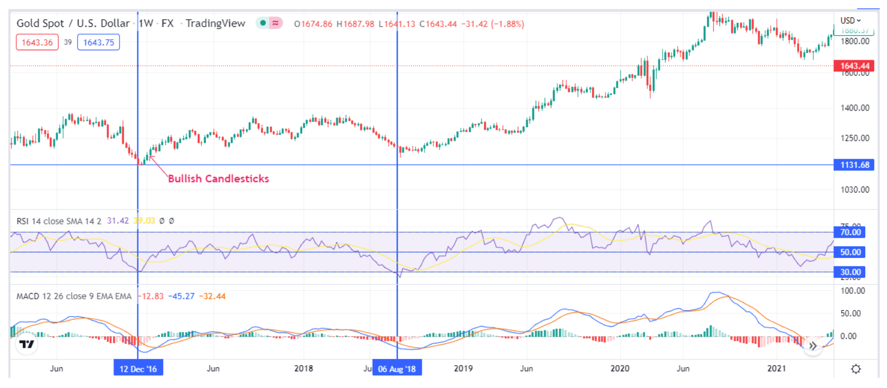Image resolution: width=887 pixels, height=388 pixels.
Task: Click the low value L1641.13
Action: pos(397,24)
